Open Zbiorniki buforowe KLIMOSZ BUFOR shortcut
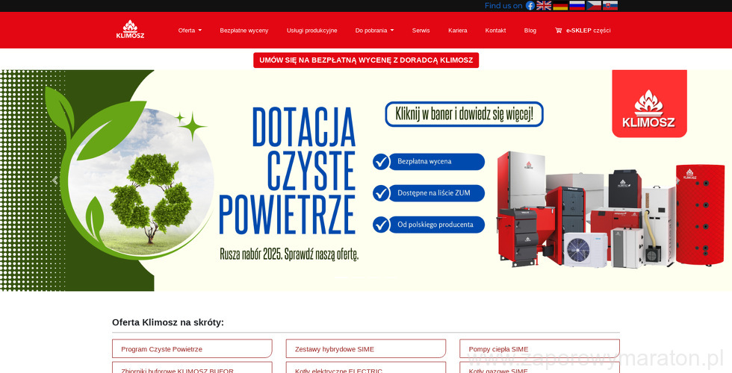 click(192, 368)
